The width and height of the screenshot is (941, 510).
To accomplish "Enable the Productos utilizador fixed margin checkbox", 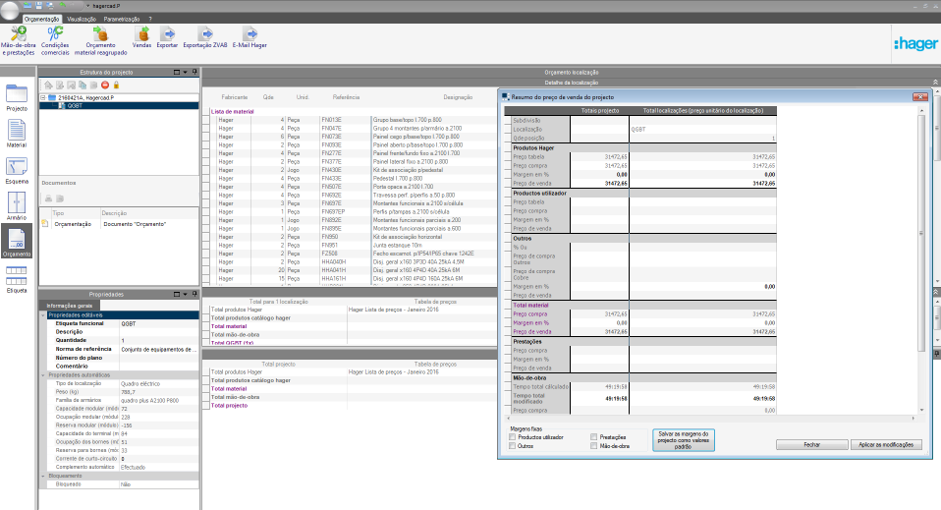I will 513,436.
